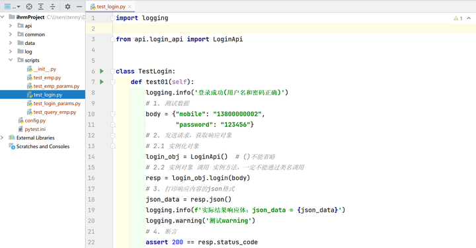Select the scripts folder
This screenshot has width=476, height=248.
(32, 60)
